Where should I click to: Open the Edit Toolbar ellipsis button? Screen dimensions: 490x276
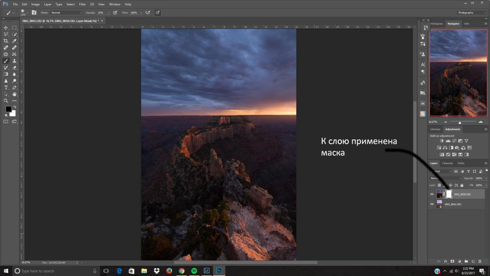tap(14, 101)
